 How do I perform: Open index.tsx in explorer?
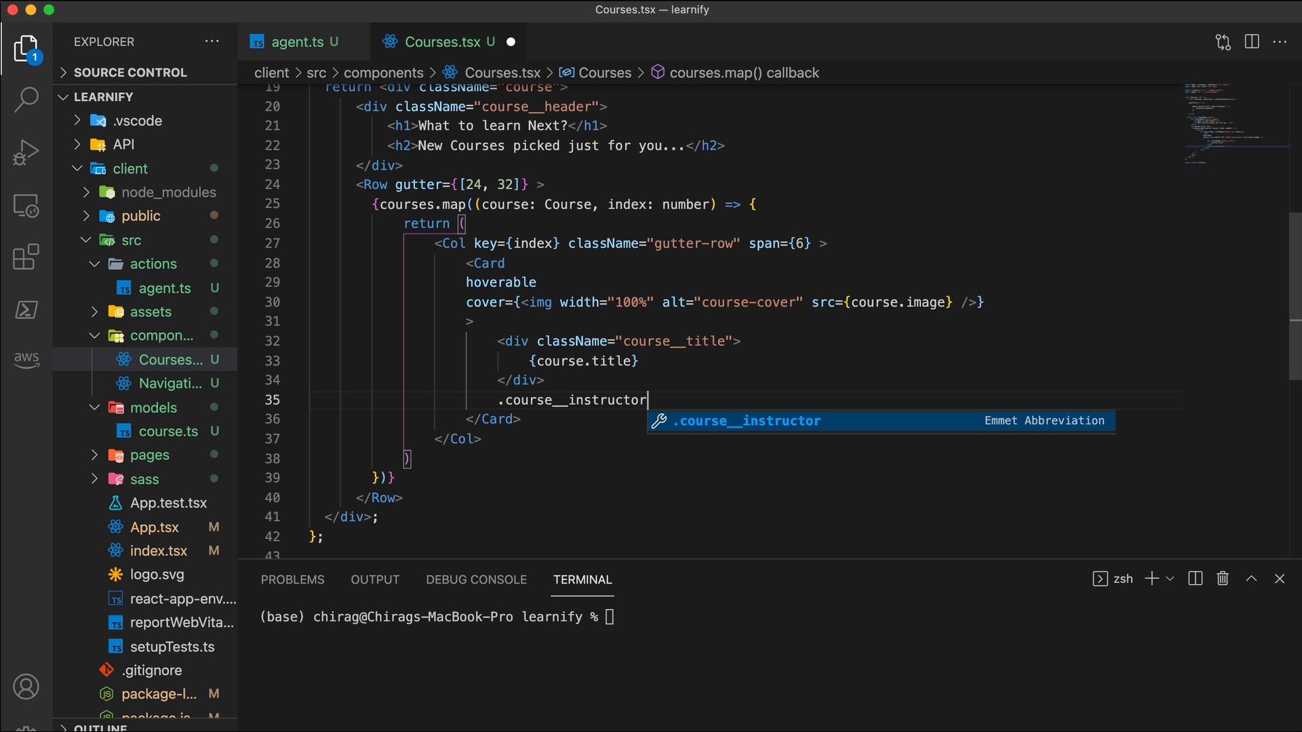pyautogui.click(x=145, y=551)
